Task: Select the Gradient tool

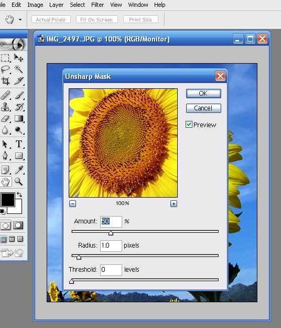Action: click(x=18, y=119)
